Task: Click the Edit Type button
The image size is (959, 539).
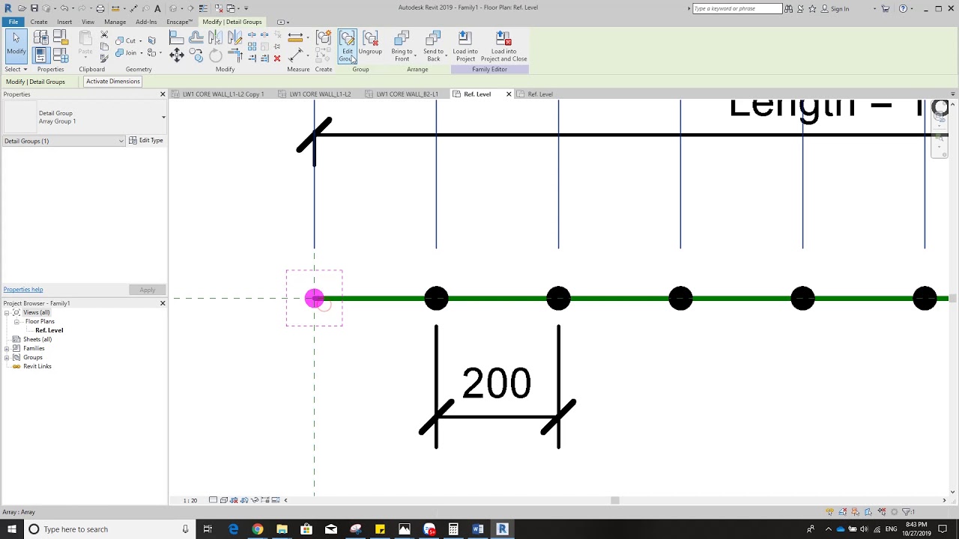Action: pyautogui.click(x=145, y=140)
